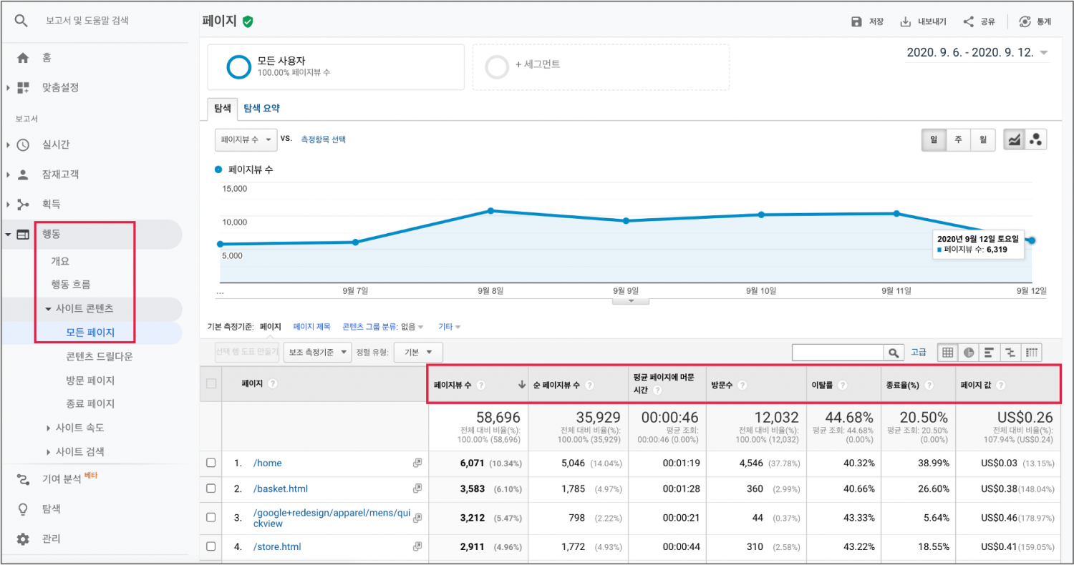Open the date range dropdown
Screen dimensions: 1074x565
(x=977, y=53)
